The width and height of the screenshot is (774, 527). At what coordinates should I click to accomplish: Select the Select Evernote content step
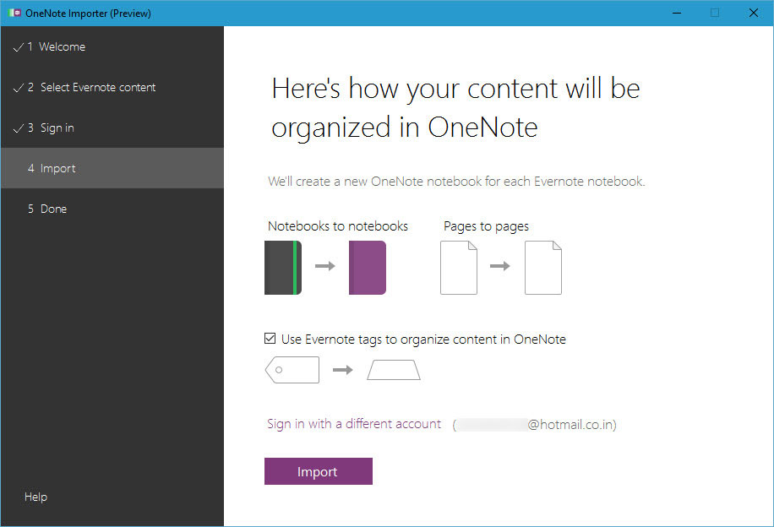pos(98,87)
